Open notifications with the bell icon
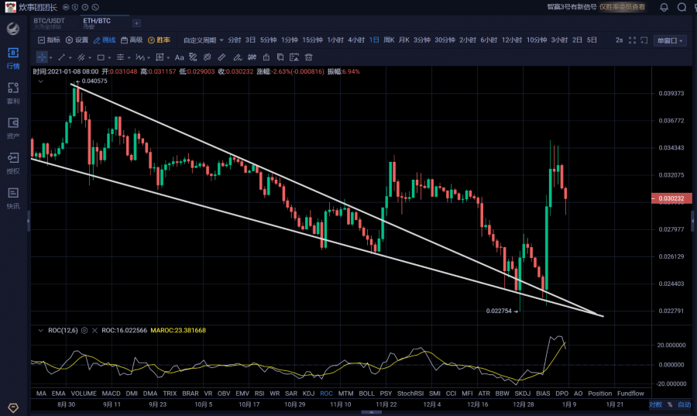 pos(664,7)
